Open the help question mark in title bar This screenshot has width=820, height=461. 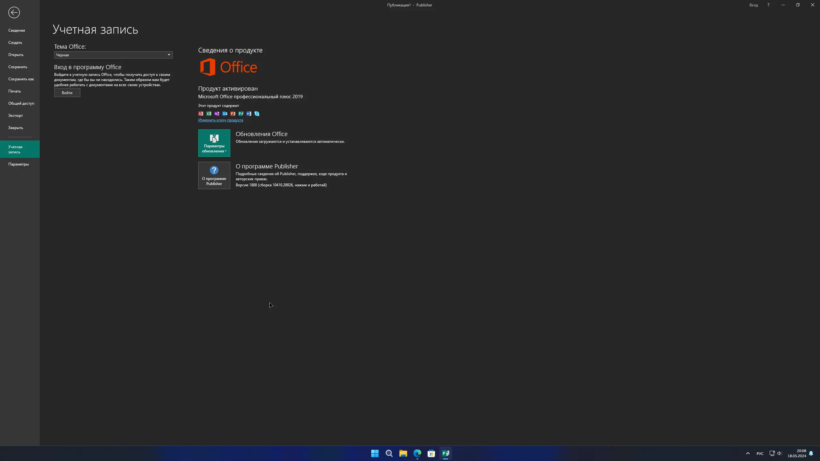pyautogui.click(x=768, y=5)
